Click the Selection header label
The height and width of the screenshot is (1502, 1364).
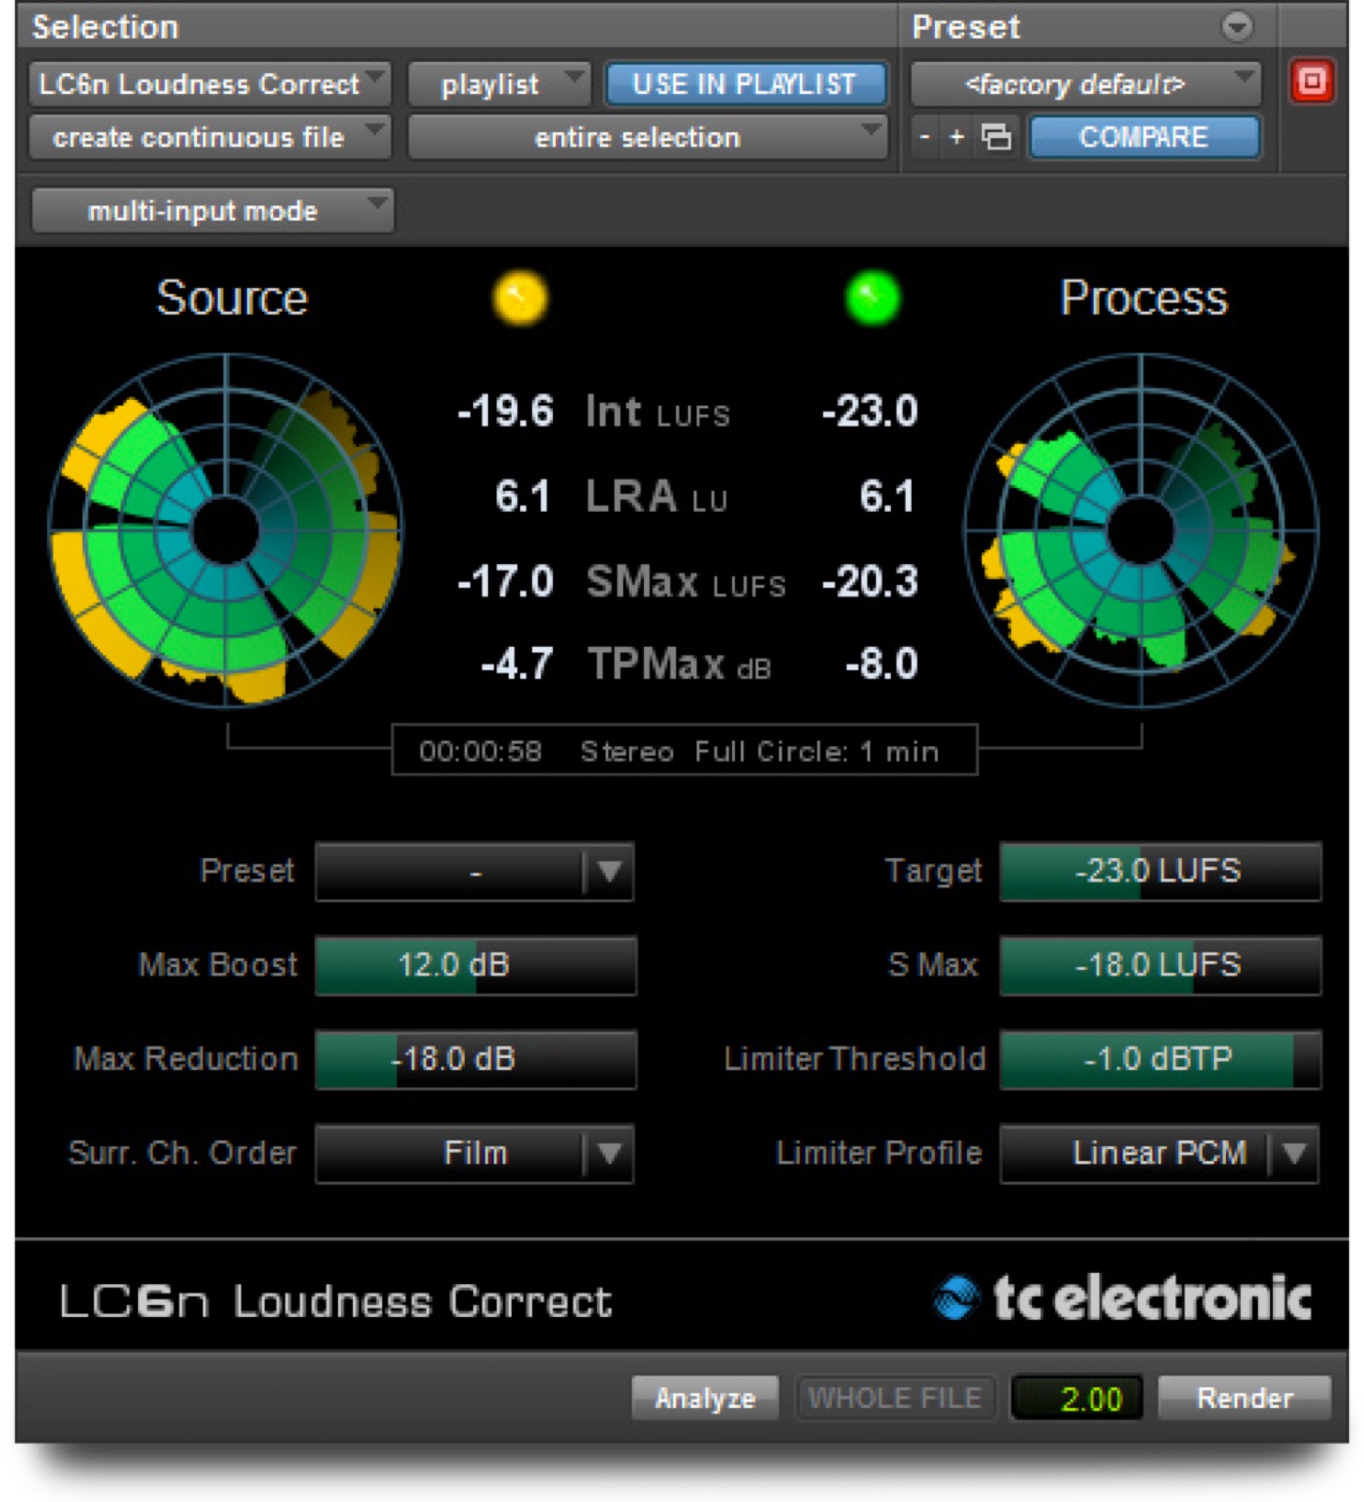105,26
